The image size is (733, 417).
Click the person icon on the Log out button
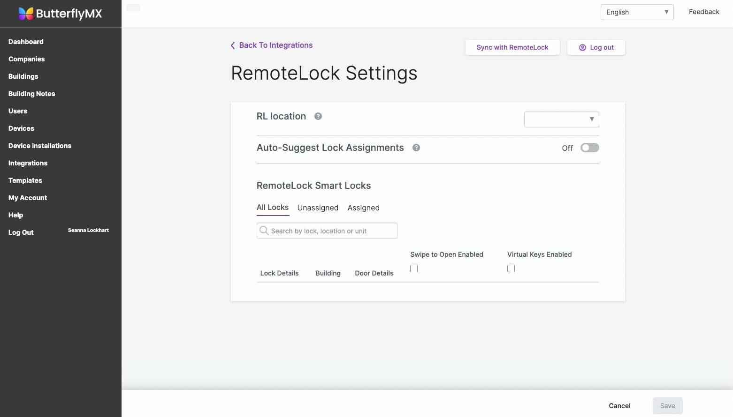582,47
